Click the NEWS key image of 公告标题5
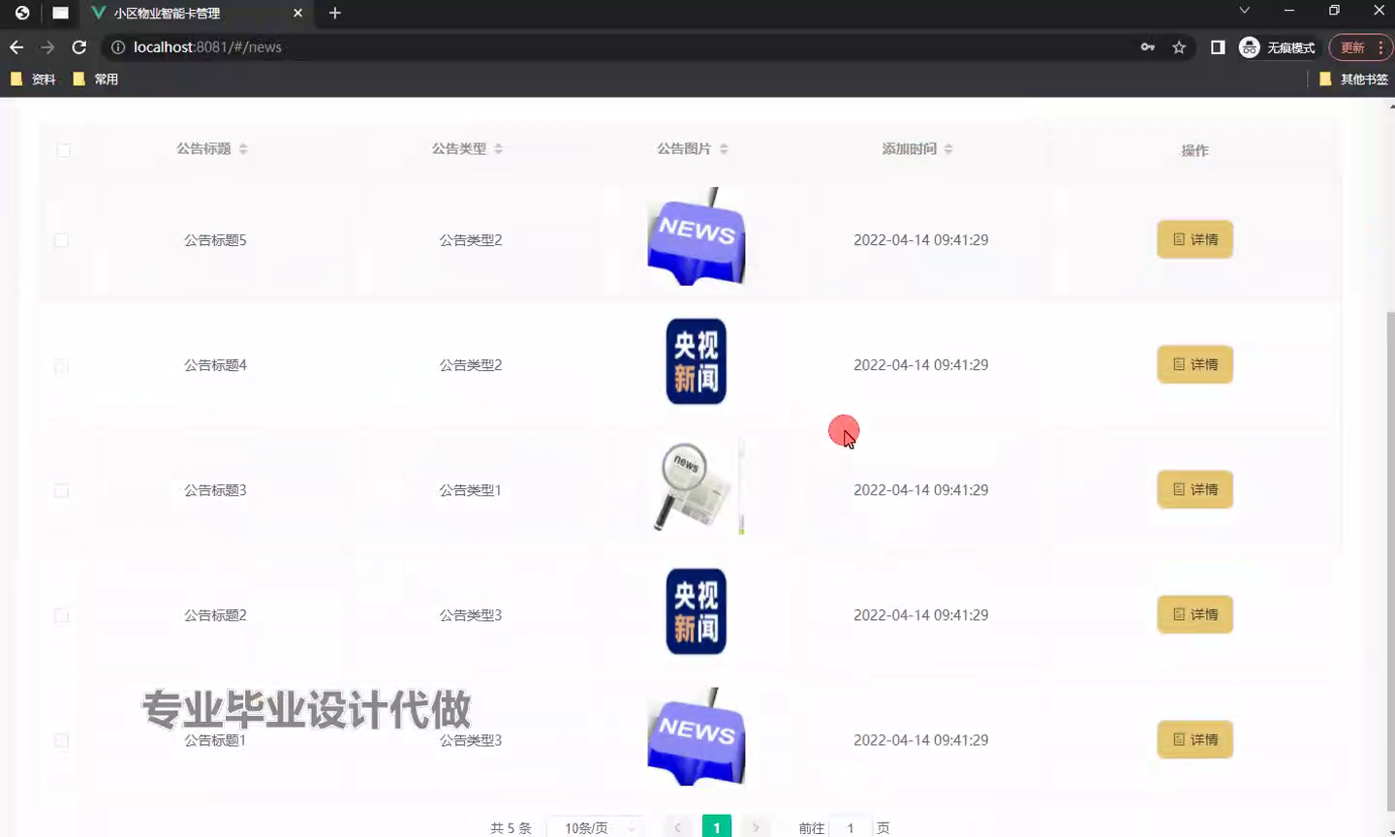 click(x=697, y=236)
